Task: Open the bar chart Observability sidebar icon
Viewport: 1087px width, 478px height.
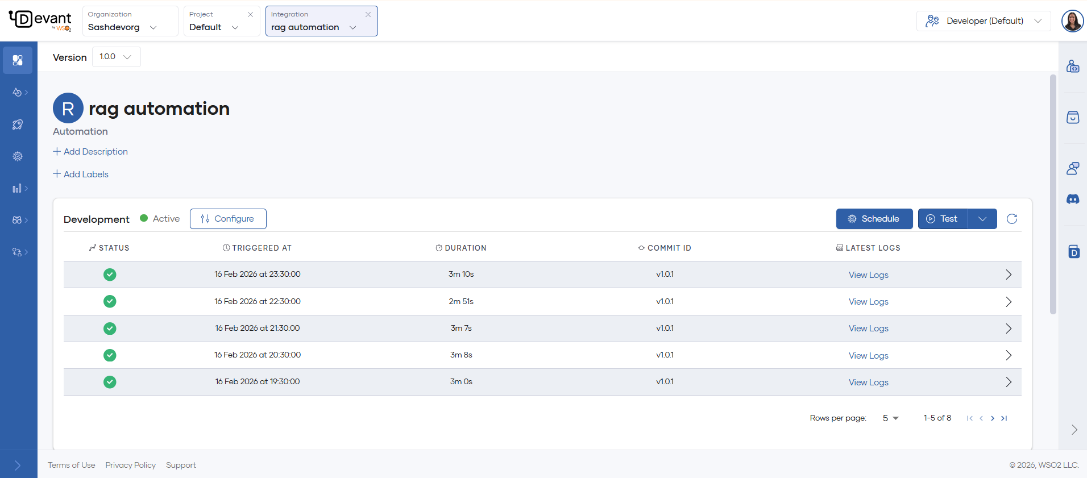Action: (18, 188)
